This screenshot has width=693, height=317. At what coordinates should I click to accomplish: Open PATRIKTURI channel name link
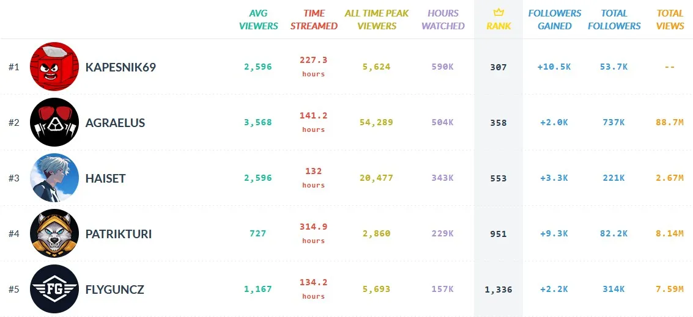coord(118,234)
